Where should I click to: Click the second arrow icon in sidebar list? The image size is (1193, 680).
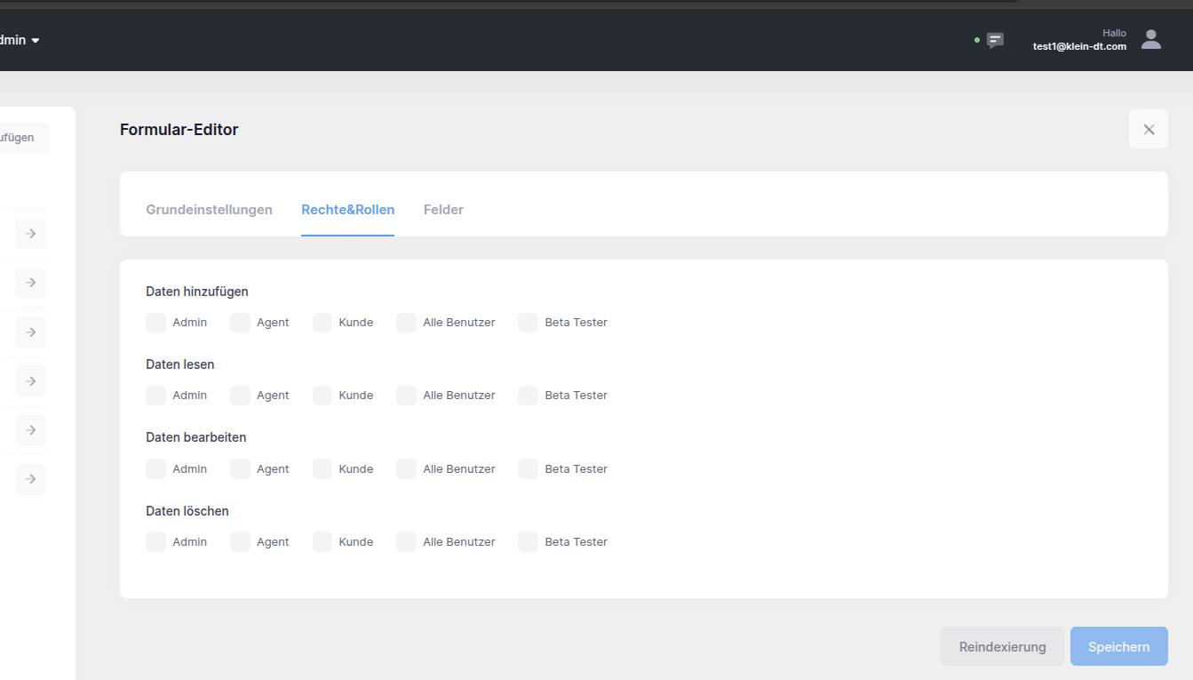click(x=31, y=283)
